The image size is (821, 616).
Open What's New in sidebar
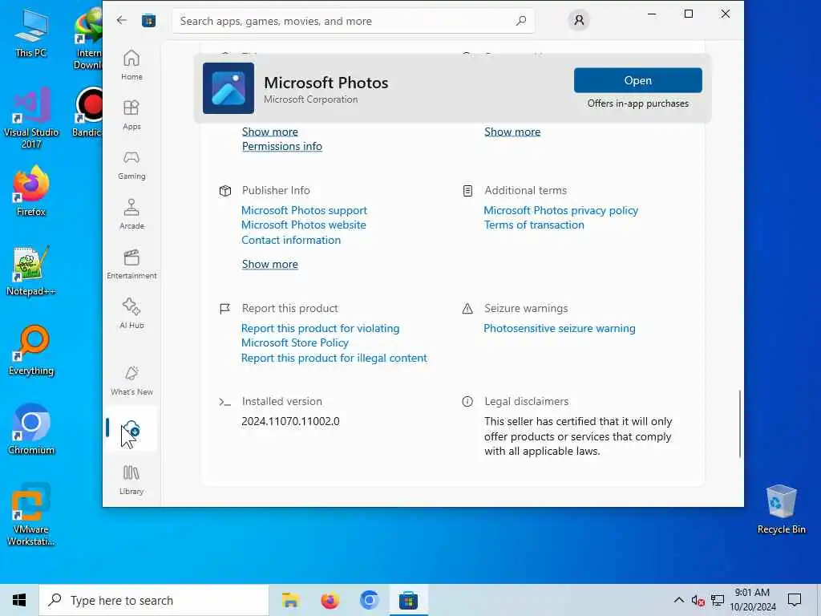(x=131, y=381)
